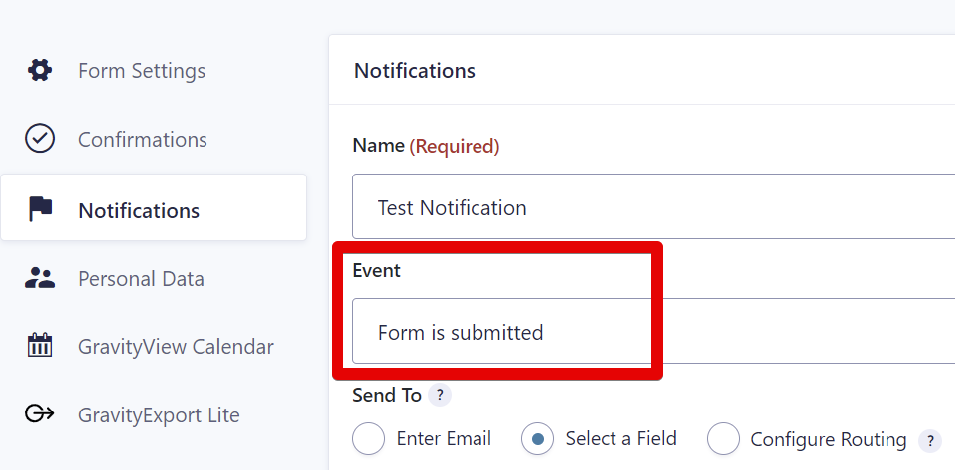Click the Configure Routing help icon

pyautogui.click(x=929, y=440)
